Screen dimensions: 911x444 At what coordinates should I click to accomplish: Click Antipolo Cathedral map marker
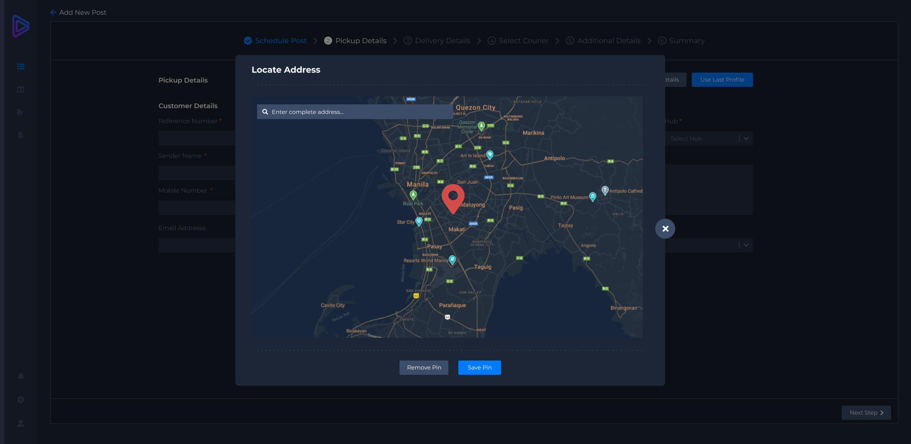[x=605, y=190]
